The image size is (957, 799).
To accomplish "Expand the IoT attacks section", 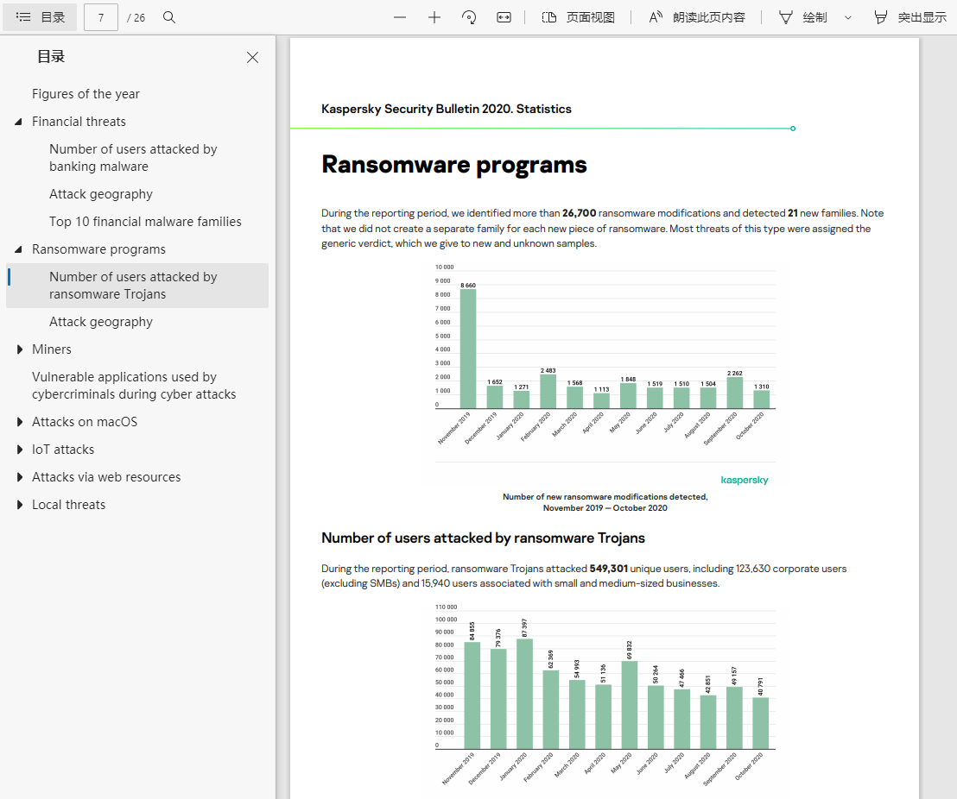I will click(20, 450).
